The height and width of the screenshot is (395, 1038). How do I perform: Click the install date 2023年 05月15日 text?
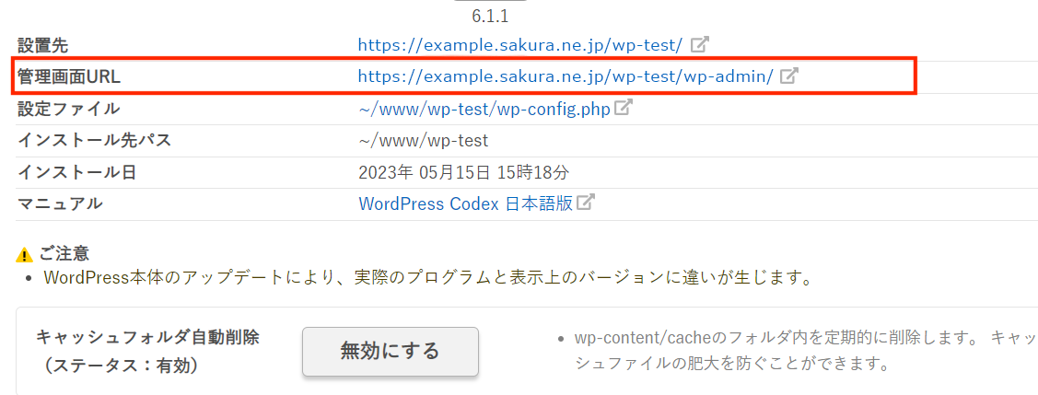463,172
